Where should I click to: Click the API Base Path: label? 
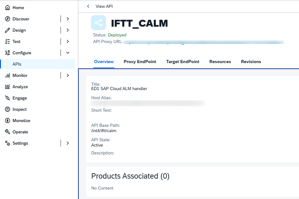[106, 125]
